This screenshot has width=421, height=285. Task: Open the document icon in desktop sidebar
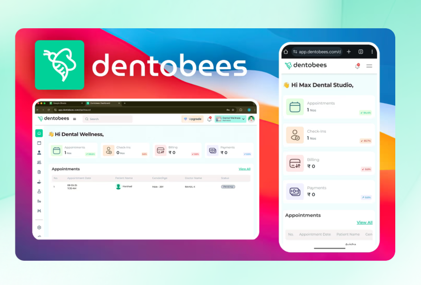click(39, 172)
